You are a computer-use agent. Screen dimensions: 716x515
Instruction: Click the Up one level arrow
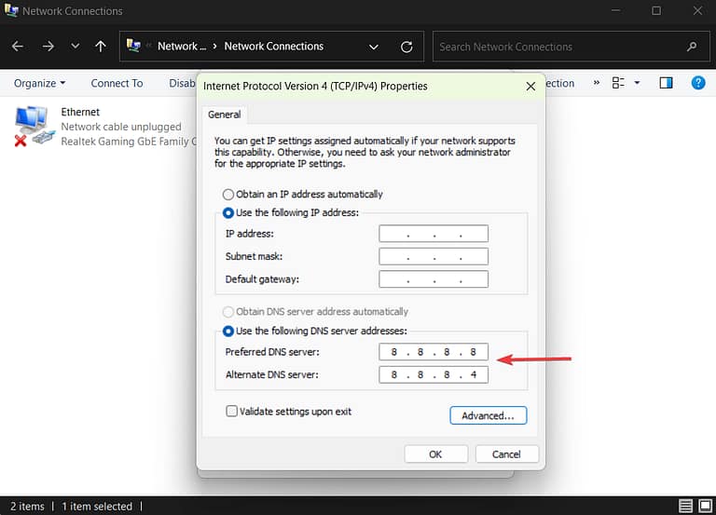click(101, 47)
